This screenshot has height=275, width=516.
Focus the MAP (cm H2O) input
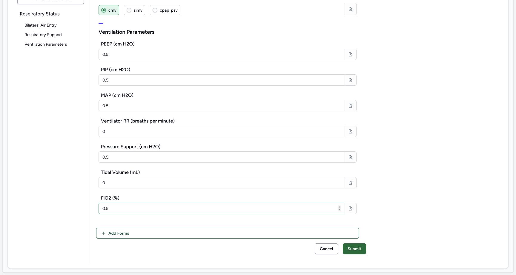point(222,106)
